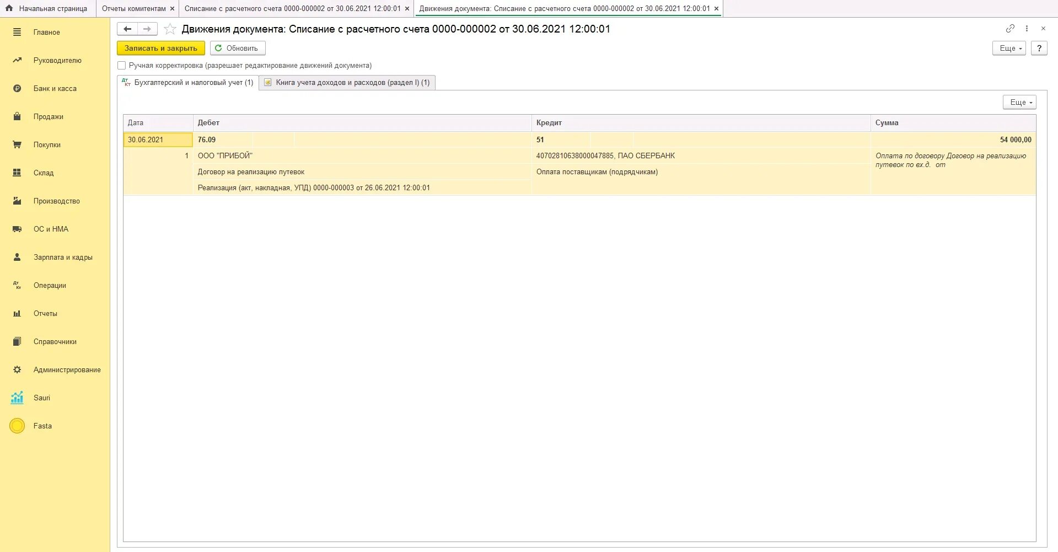
Task: Click the Сумма column header
Action: click(953, 123)
